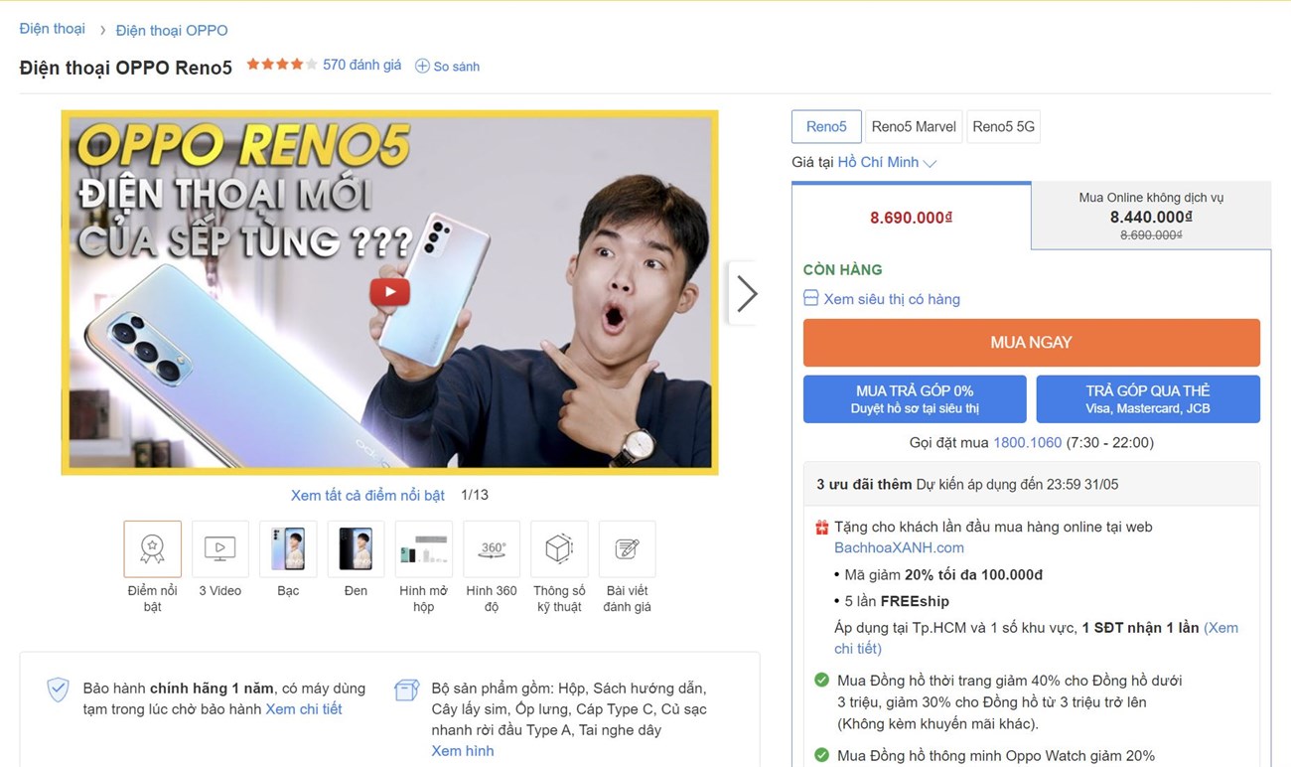This screenshot has height=767, width=1291.
Task: Select the Reno5 variant tab
Action: click(x=826, y=126)
